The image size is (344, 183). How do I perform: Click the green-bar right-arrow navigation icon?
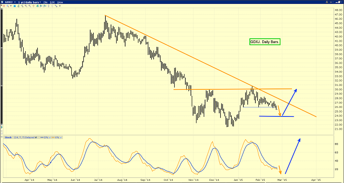45,6
